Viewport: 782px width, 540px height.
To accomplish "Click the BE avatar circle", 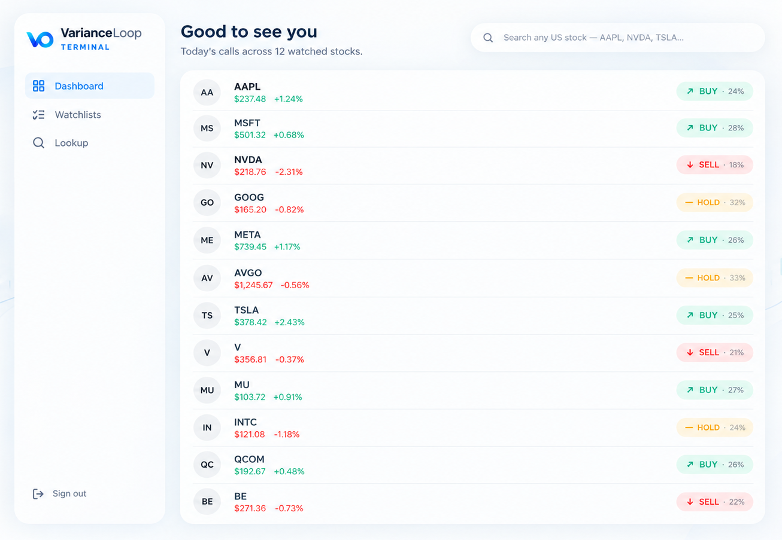I will tap(207, 502).
